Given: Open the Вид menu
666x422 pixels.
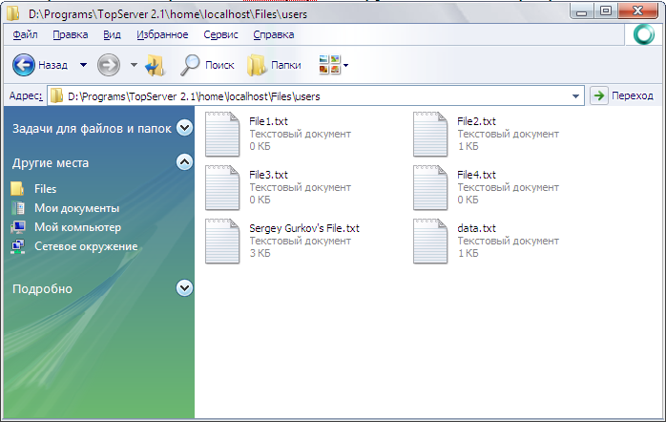Looking at the screenshot, I should [x=112, y=34].
